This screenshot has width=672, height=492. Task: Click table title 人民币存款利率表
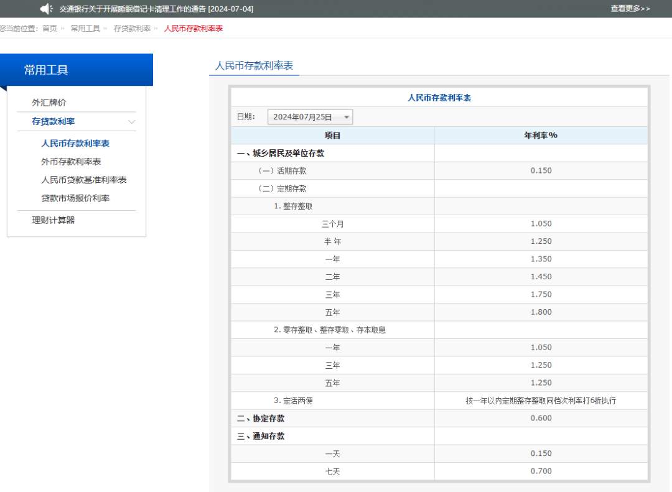coord(439,98)
